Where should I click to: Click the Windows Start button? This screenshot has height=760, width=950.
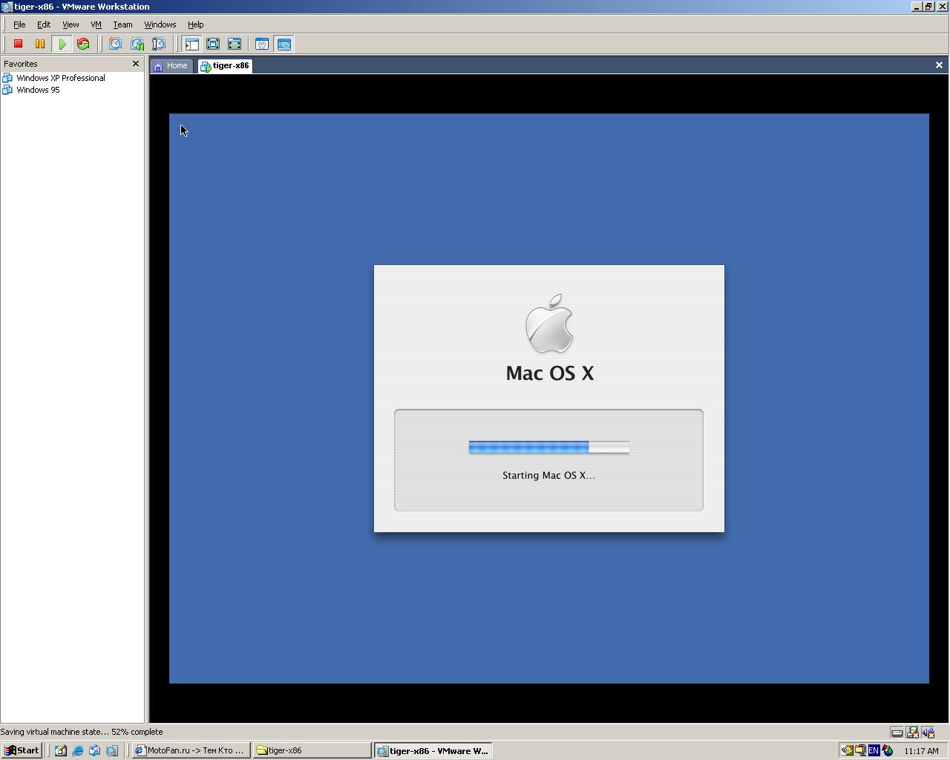(22, 750)
